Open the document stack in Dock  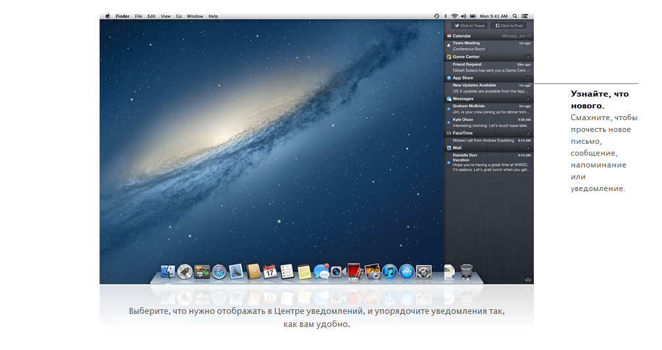tap(449, 272)
